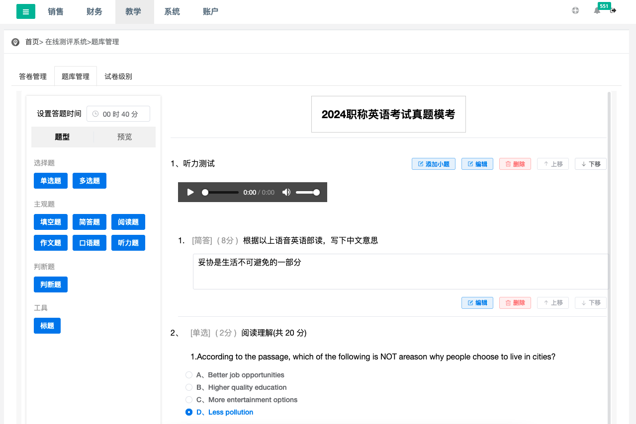The width and height of the screenshot is (636, 424).
Task: Click the answer text box 妥协是生活不可避免的一部分
Action: coord(401,272)
